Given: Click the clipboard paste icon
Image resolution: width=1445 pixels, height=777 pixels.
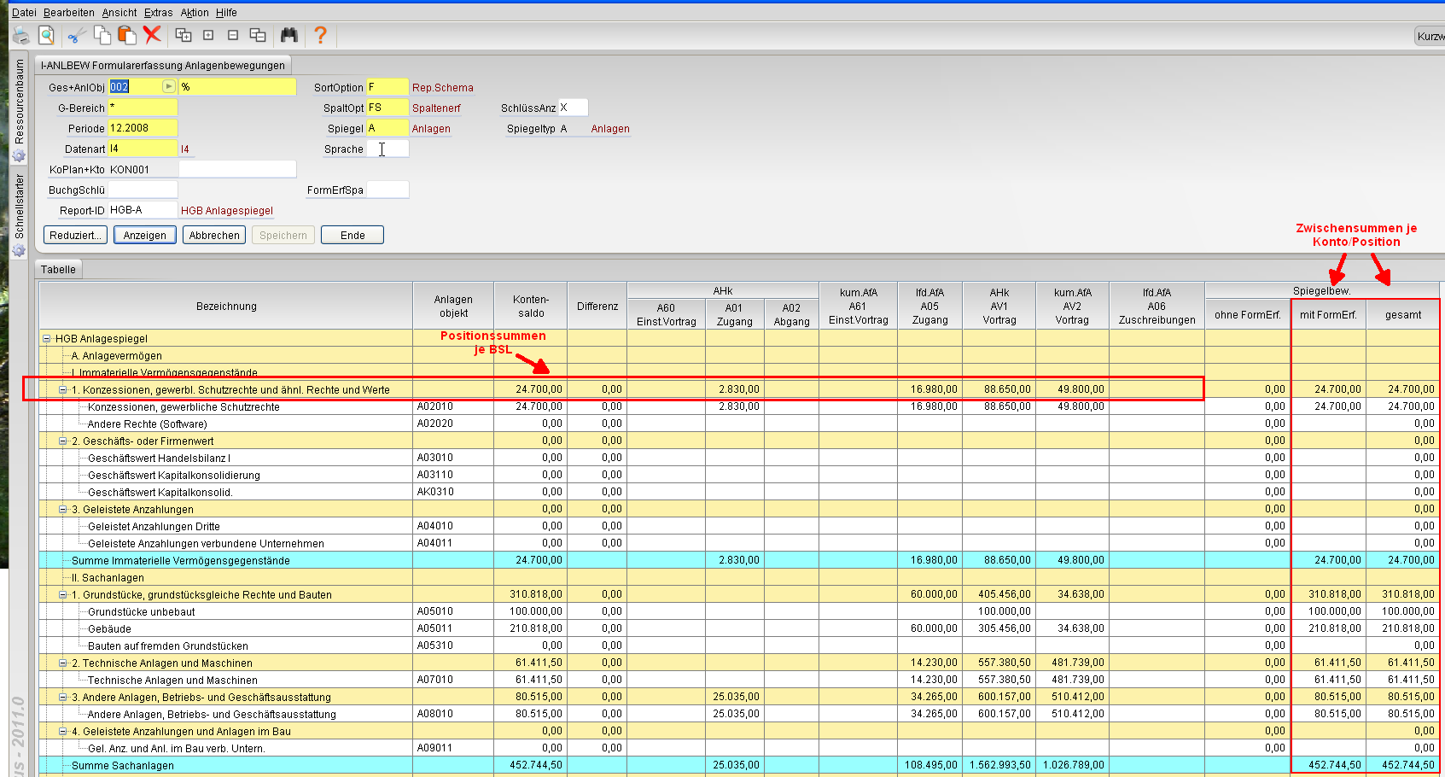Looking at the screenshot, I should tap(127, 35).
